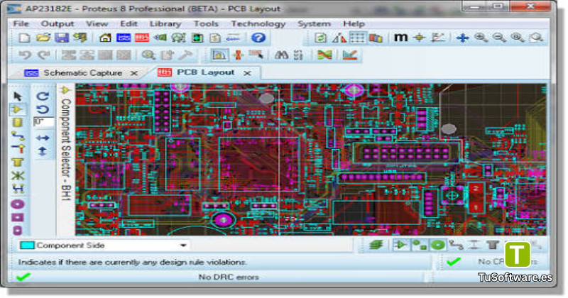Toggle the green circular via filter icon
The width and height of the screenshot is (568, 298).
[x=437, y=245]
